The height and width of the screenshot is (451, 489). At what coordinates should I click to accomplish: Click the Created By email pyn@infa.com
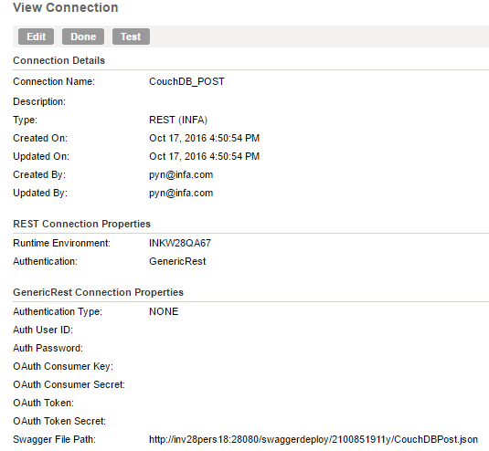(181, 174)
